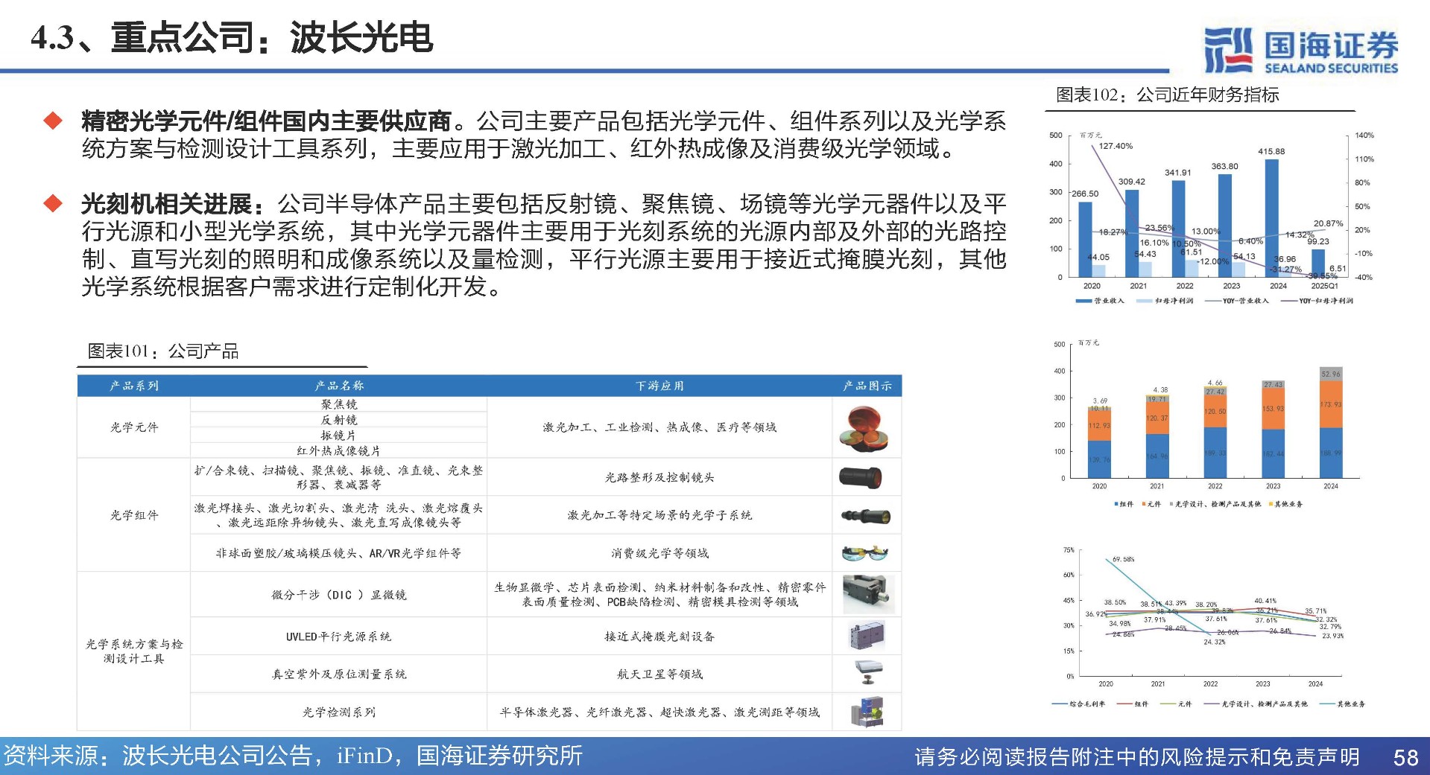The width and height of the screenshot is (1430, 775).
Task: Click the optical inspection series product image
Action: pos(867,712)
